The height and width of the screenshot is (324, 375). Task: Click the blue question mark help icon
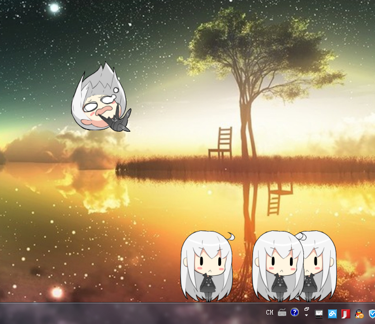(294, 312)
